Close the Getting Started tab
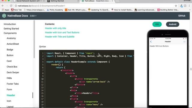This screenshot has height=108, width=192. click(x=78, y=1)
